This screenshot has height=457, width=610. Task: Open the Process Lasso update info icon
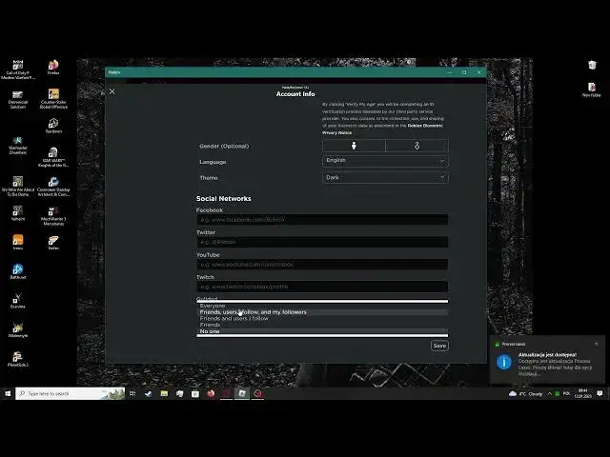(504, 362)
